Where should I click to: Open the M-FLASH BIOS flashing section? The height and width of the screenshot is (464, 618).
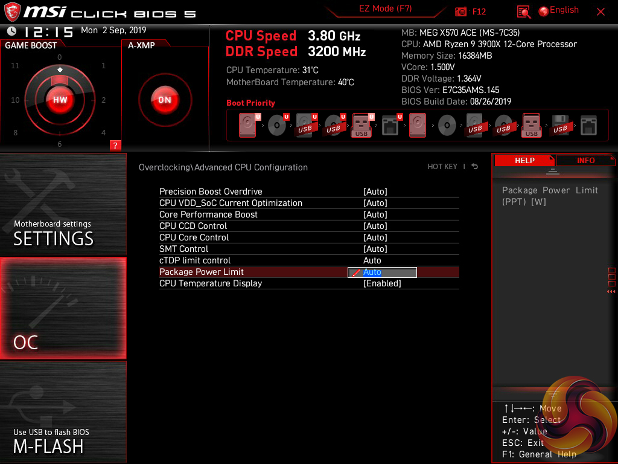[x=63, y=412]
